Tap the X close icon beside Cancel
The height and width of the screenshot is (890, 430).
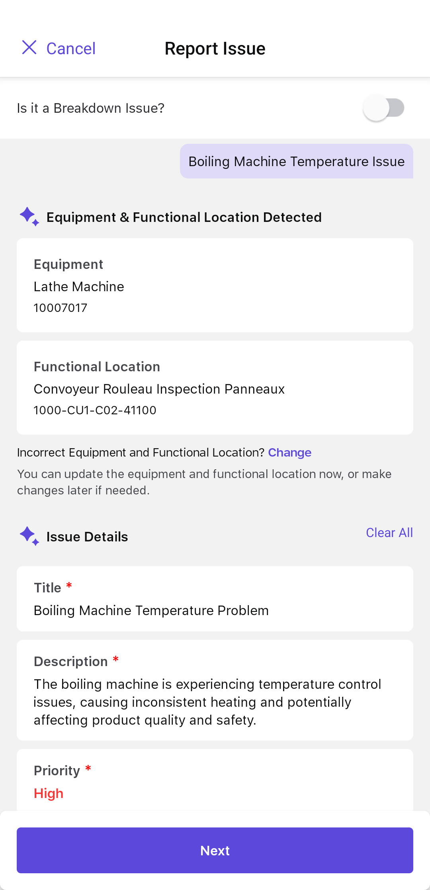pos(29,47)
